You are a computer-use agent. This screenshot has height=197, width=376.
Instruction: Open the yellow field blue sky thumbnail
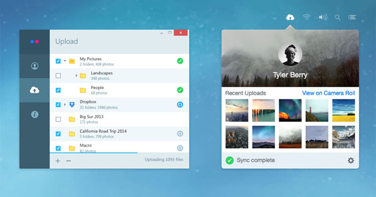point(344,110)
